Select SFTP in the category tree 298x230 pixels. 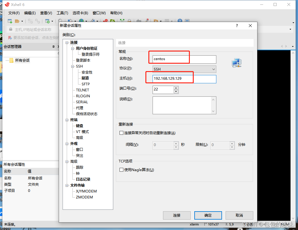point(86,84)
